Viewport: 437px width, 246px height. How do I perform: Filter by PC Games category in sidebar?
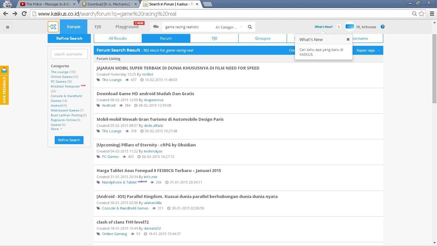click(x=58, y=82)
